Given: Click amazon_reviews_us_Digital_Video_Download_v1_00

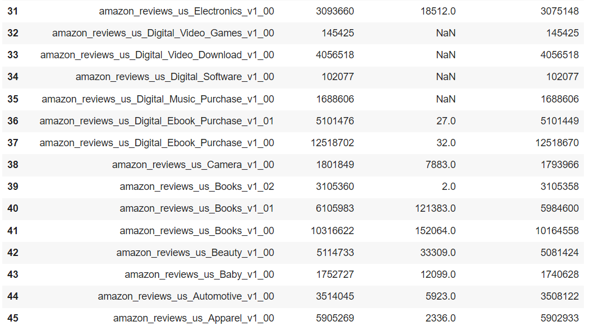Looking at the screenshot, I should [157, 55].
